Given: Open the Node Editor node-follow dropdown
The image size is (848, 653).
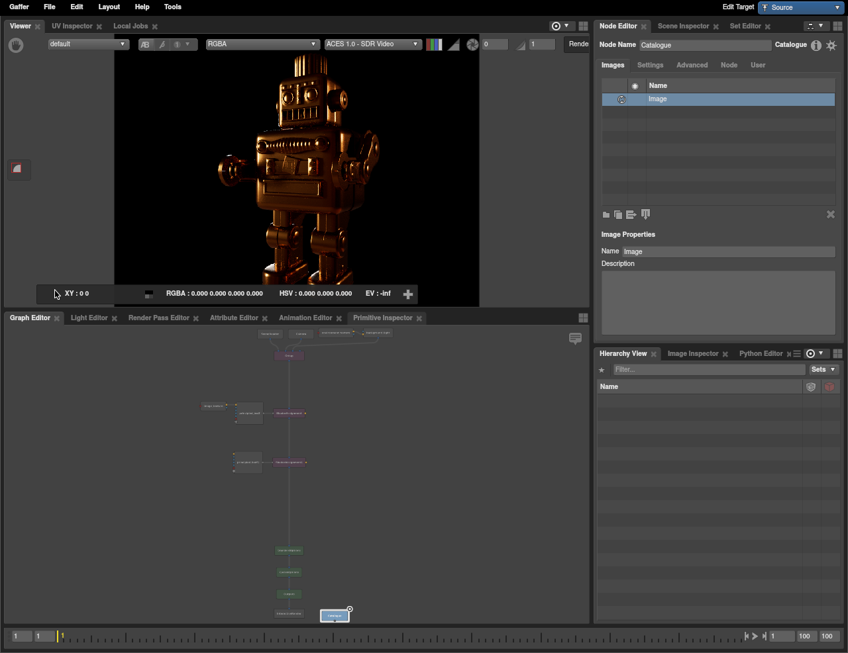Looking at the screenshot, I should point(816,26).
